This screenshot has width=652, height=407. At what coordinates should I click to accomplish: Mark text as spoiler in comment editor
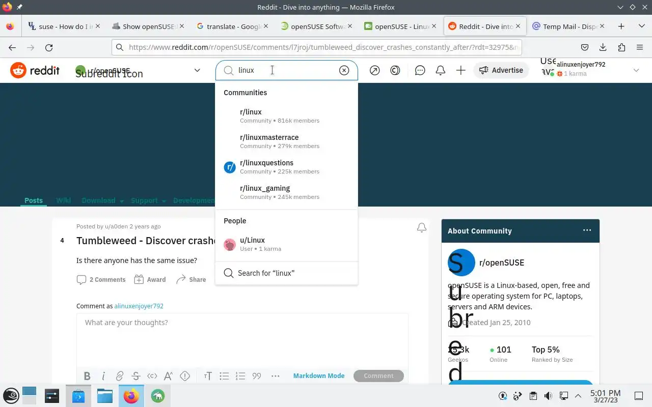[185, 376]
